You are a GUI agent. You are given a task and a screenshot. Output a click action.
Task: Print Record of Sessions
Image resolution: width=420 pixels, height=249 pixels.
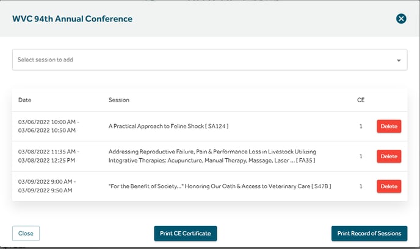[x=369, y=233]
